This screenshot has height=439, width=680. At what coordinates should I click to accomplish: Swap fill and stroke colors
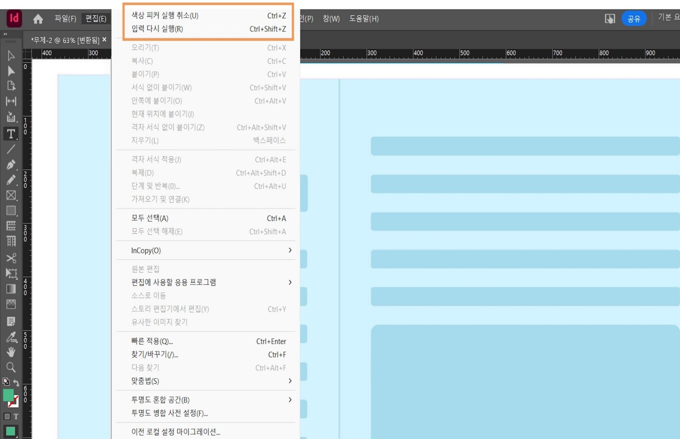click(x=16, y=382)
